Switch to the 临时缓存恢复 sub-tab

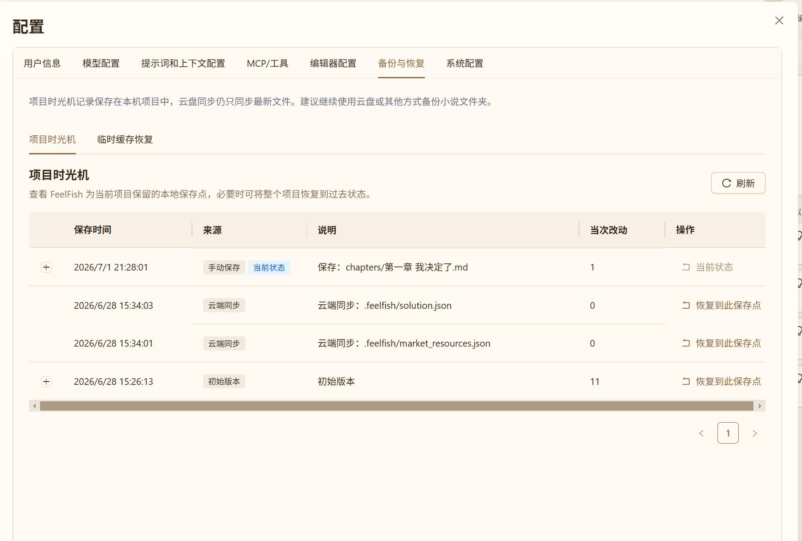coord(125,139)
